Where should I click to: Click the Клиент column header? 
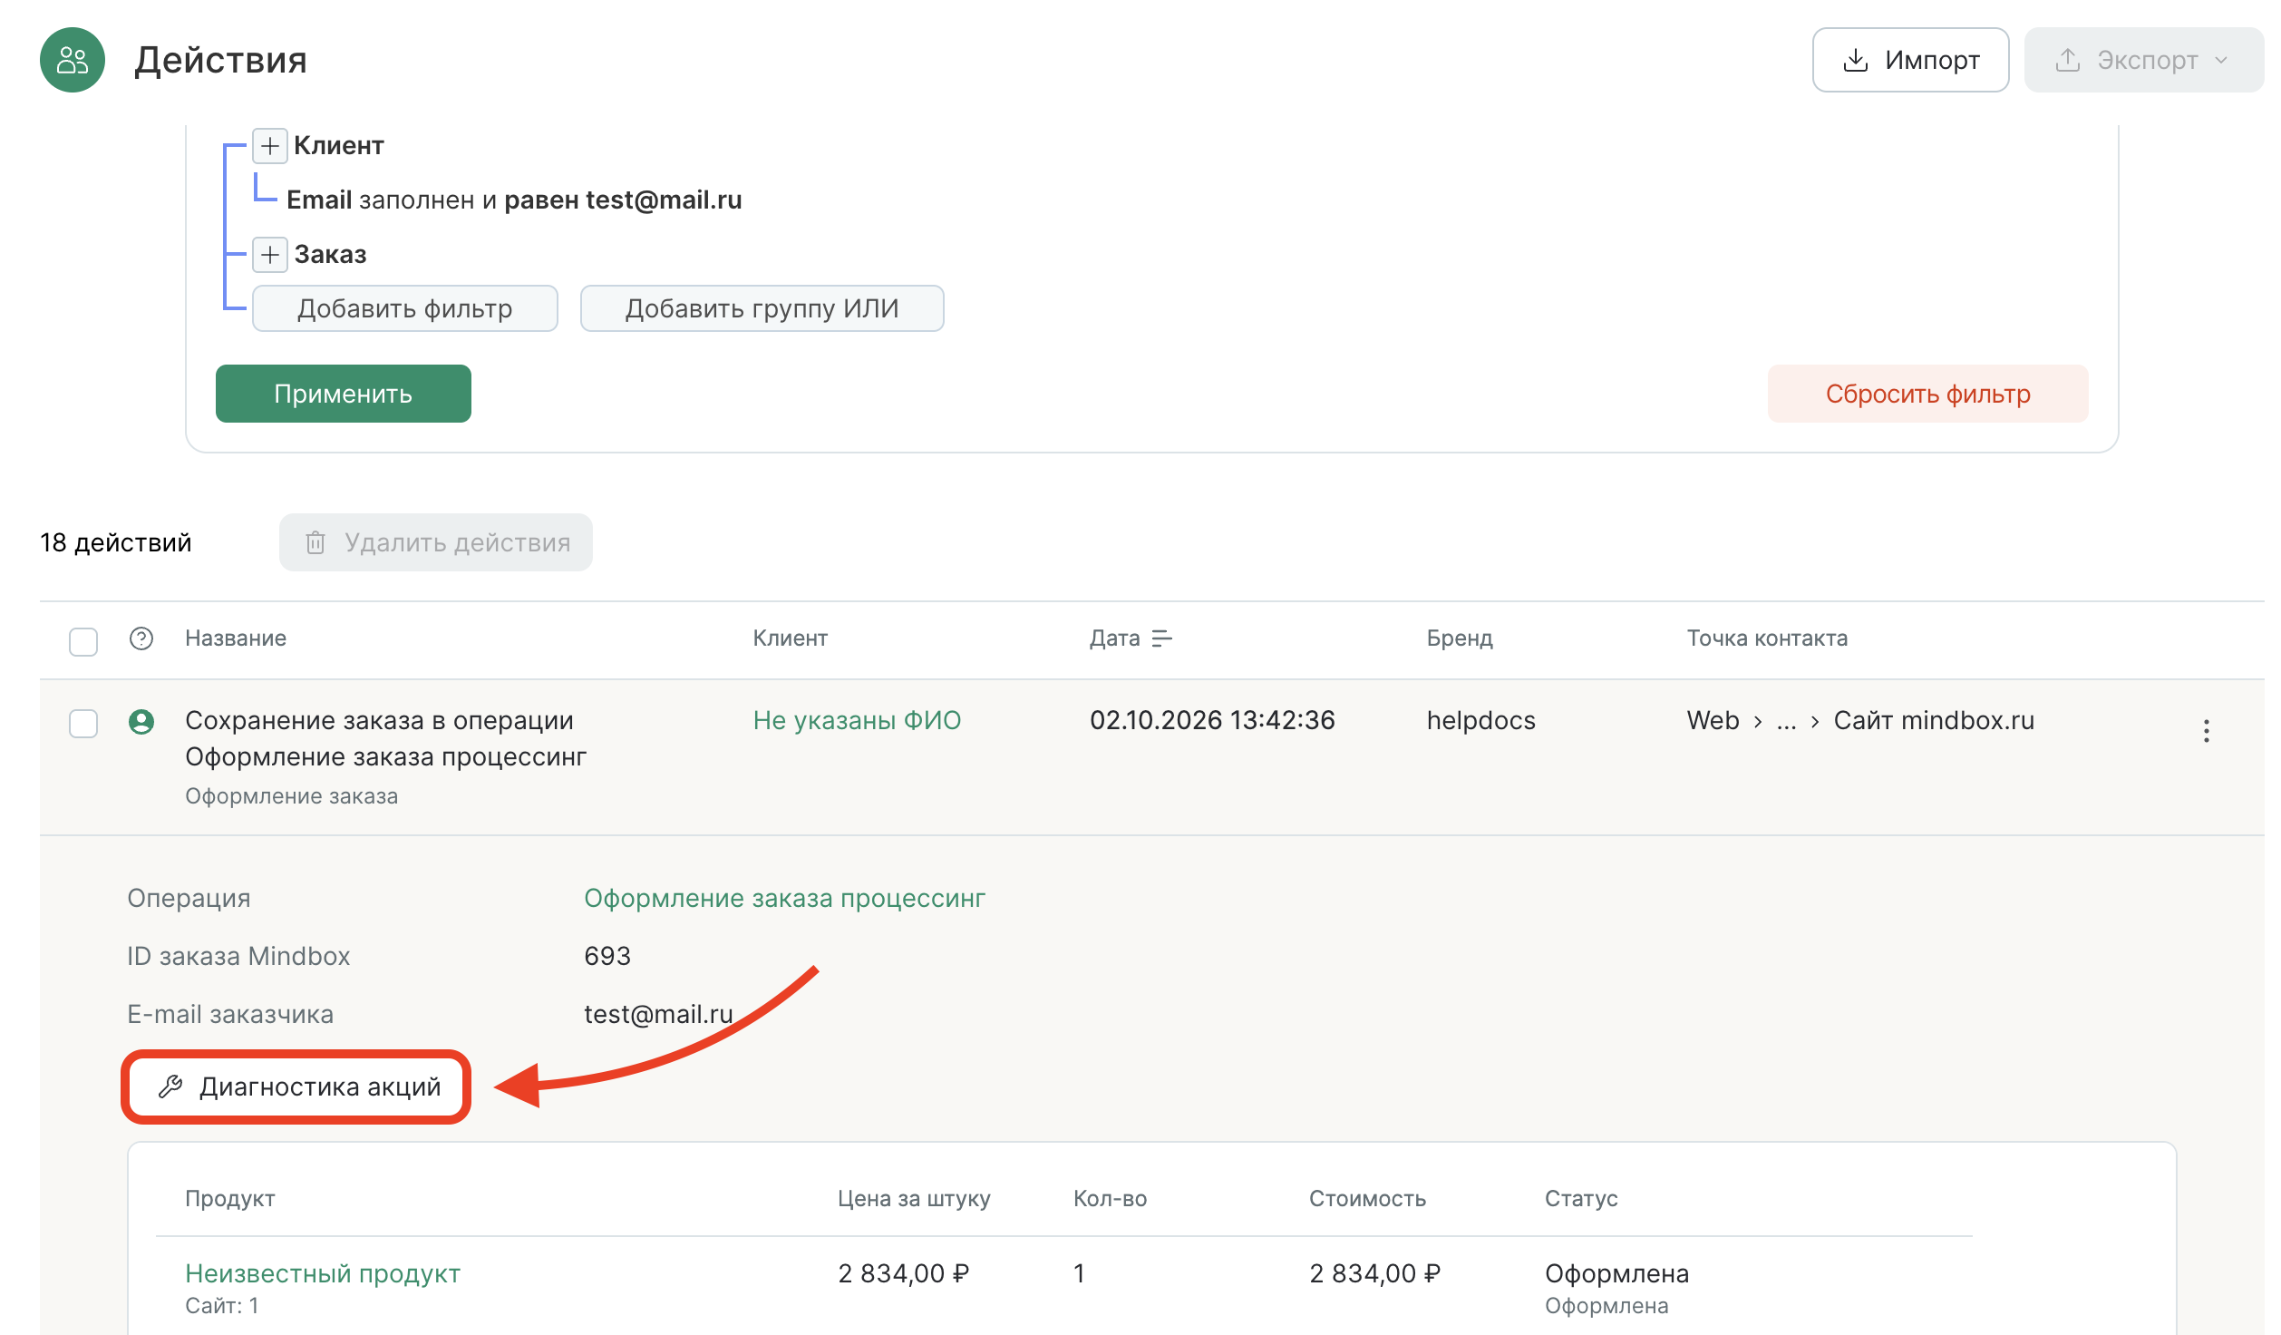pos(791,638)
